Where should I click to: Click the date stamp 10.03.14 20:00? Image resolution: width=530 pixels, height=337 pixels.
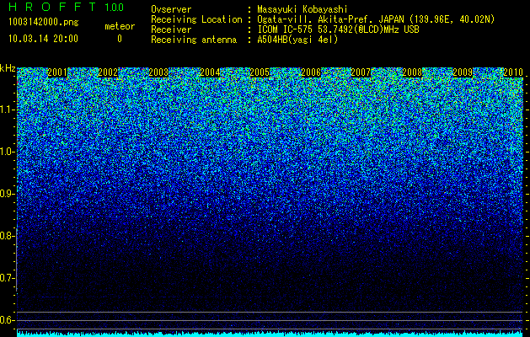click(x=43, y=39)
